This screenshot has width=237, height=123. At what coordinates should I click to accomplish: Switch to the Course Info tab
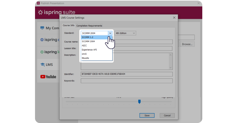[x=69, y=25]
